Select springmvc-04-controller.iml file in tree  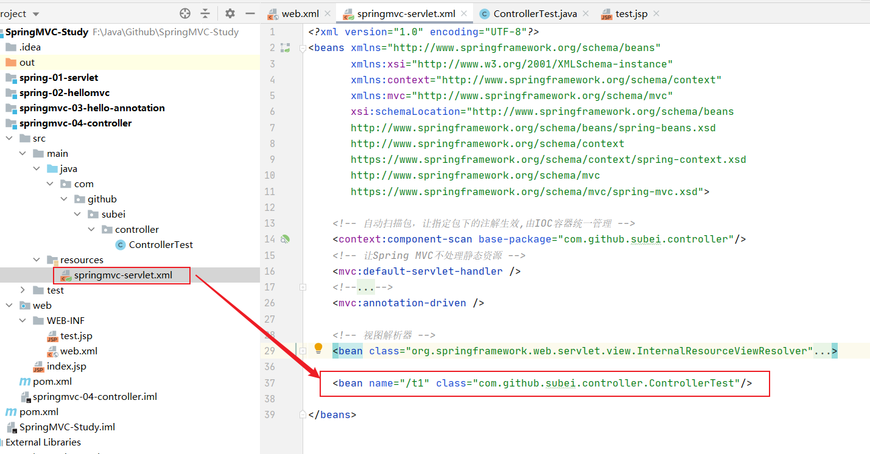[x=94, y=397]
